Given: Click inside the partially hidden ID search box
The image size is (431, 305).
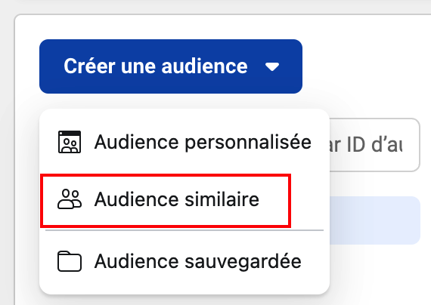Looking at the screenshot, I should [x=374, y=145].
